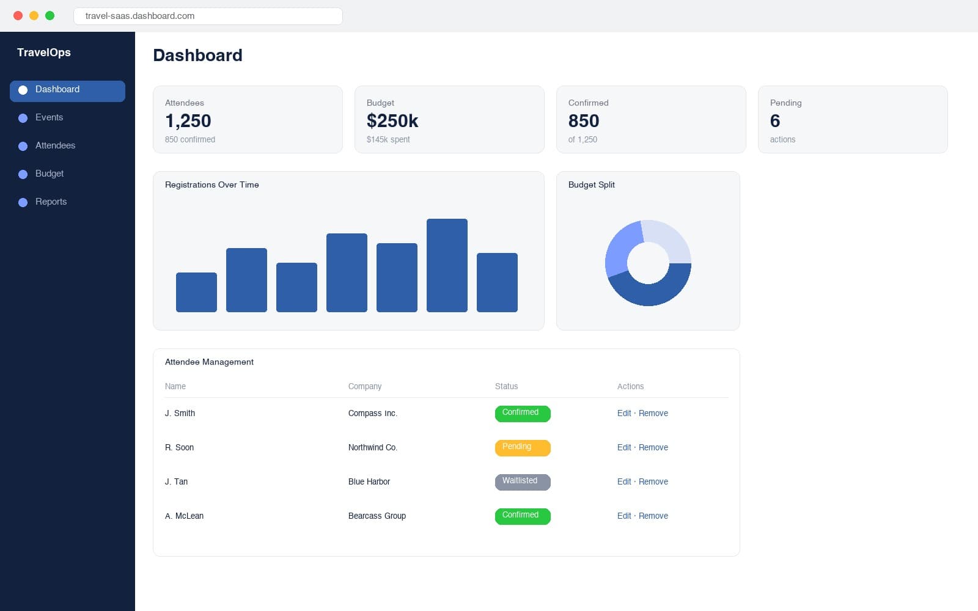
Task: Edit the A. McLean attendee row
Action: (624, 516)
